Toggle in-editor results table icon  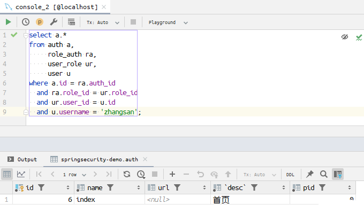71,22
